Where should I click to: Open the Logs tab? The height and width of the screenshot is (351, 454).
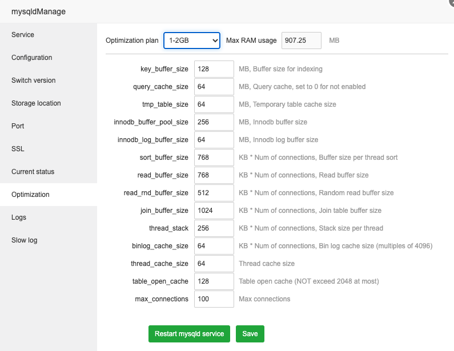click(x=19, y=217)
